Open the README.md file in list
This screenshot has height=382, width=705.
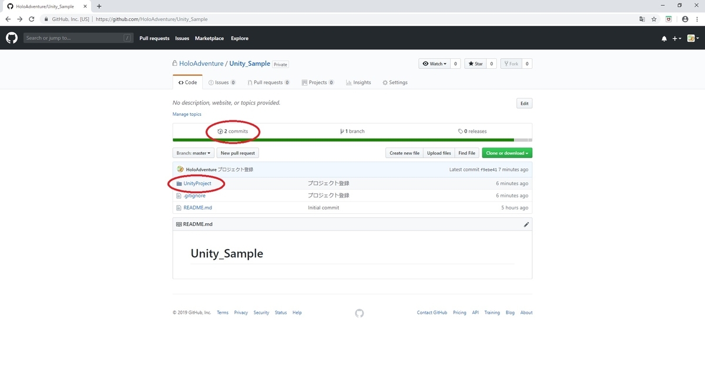click(x=197, y=207)
